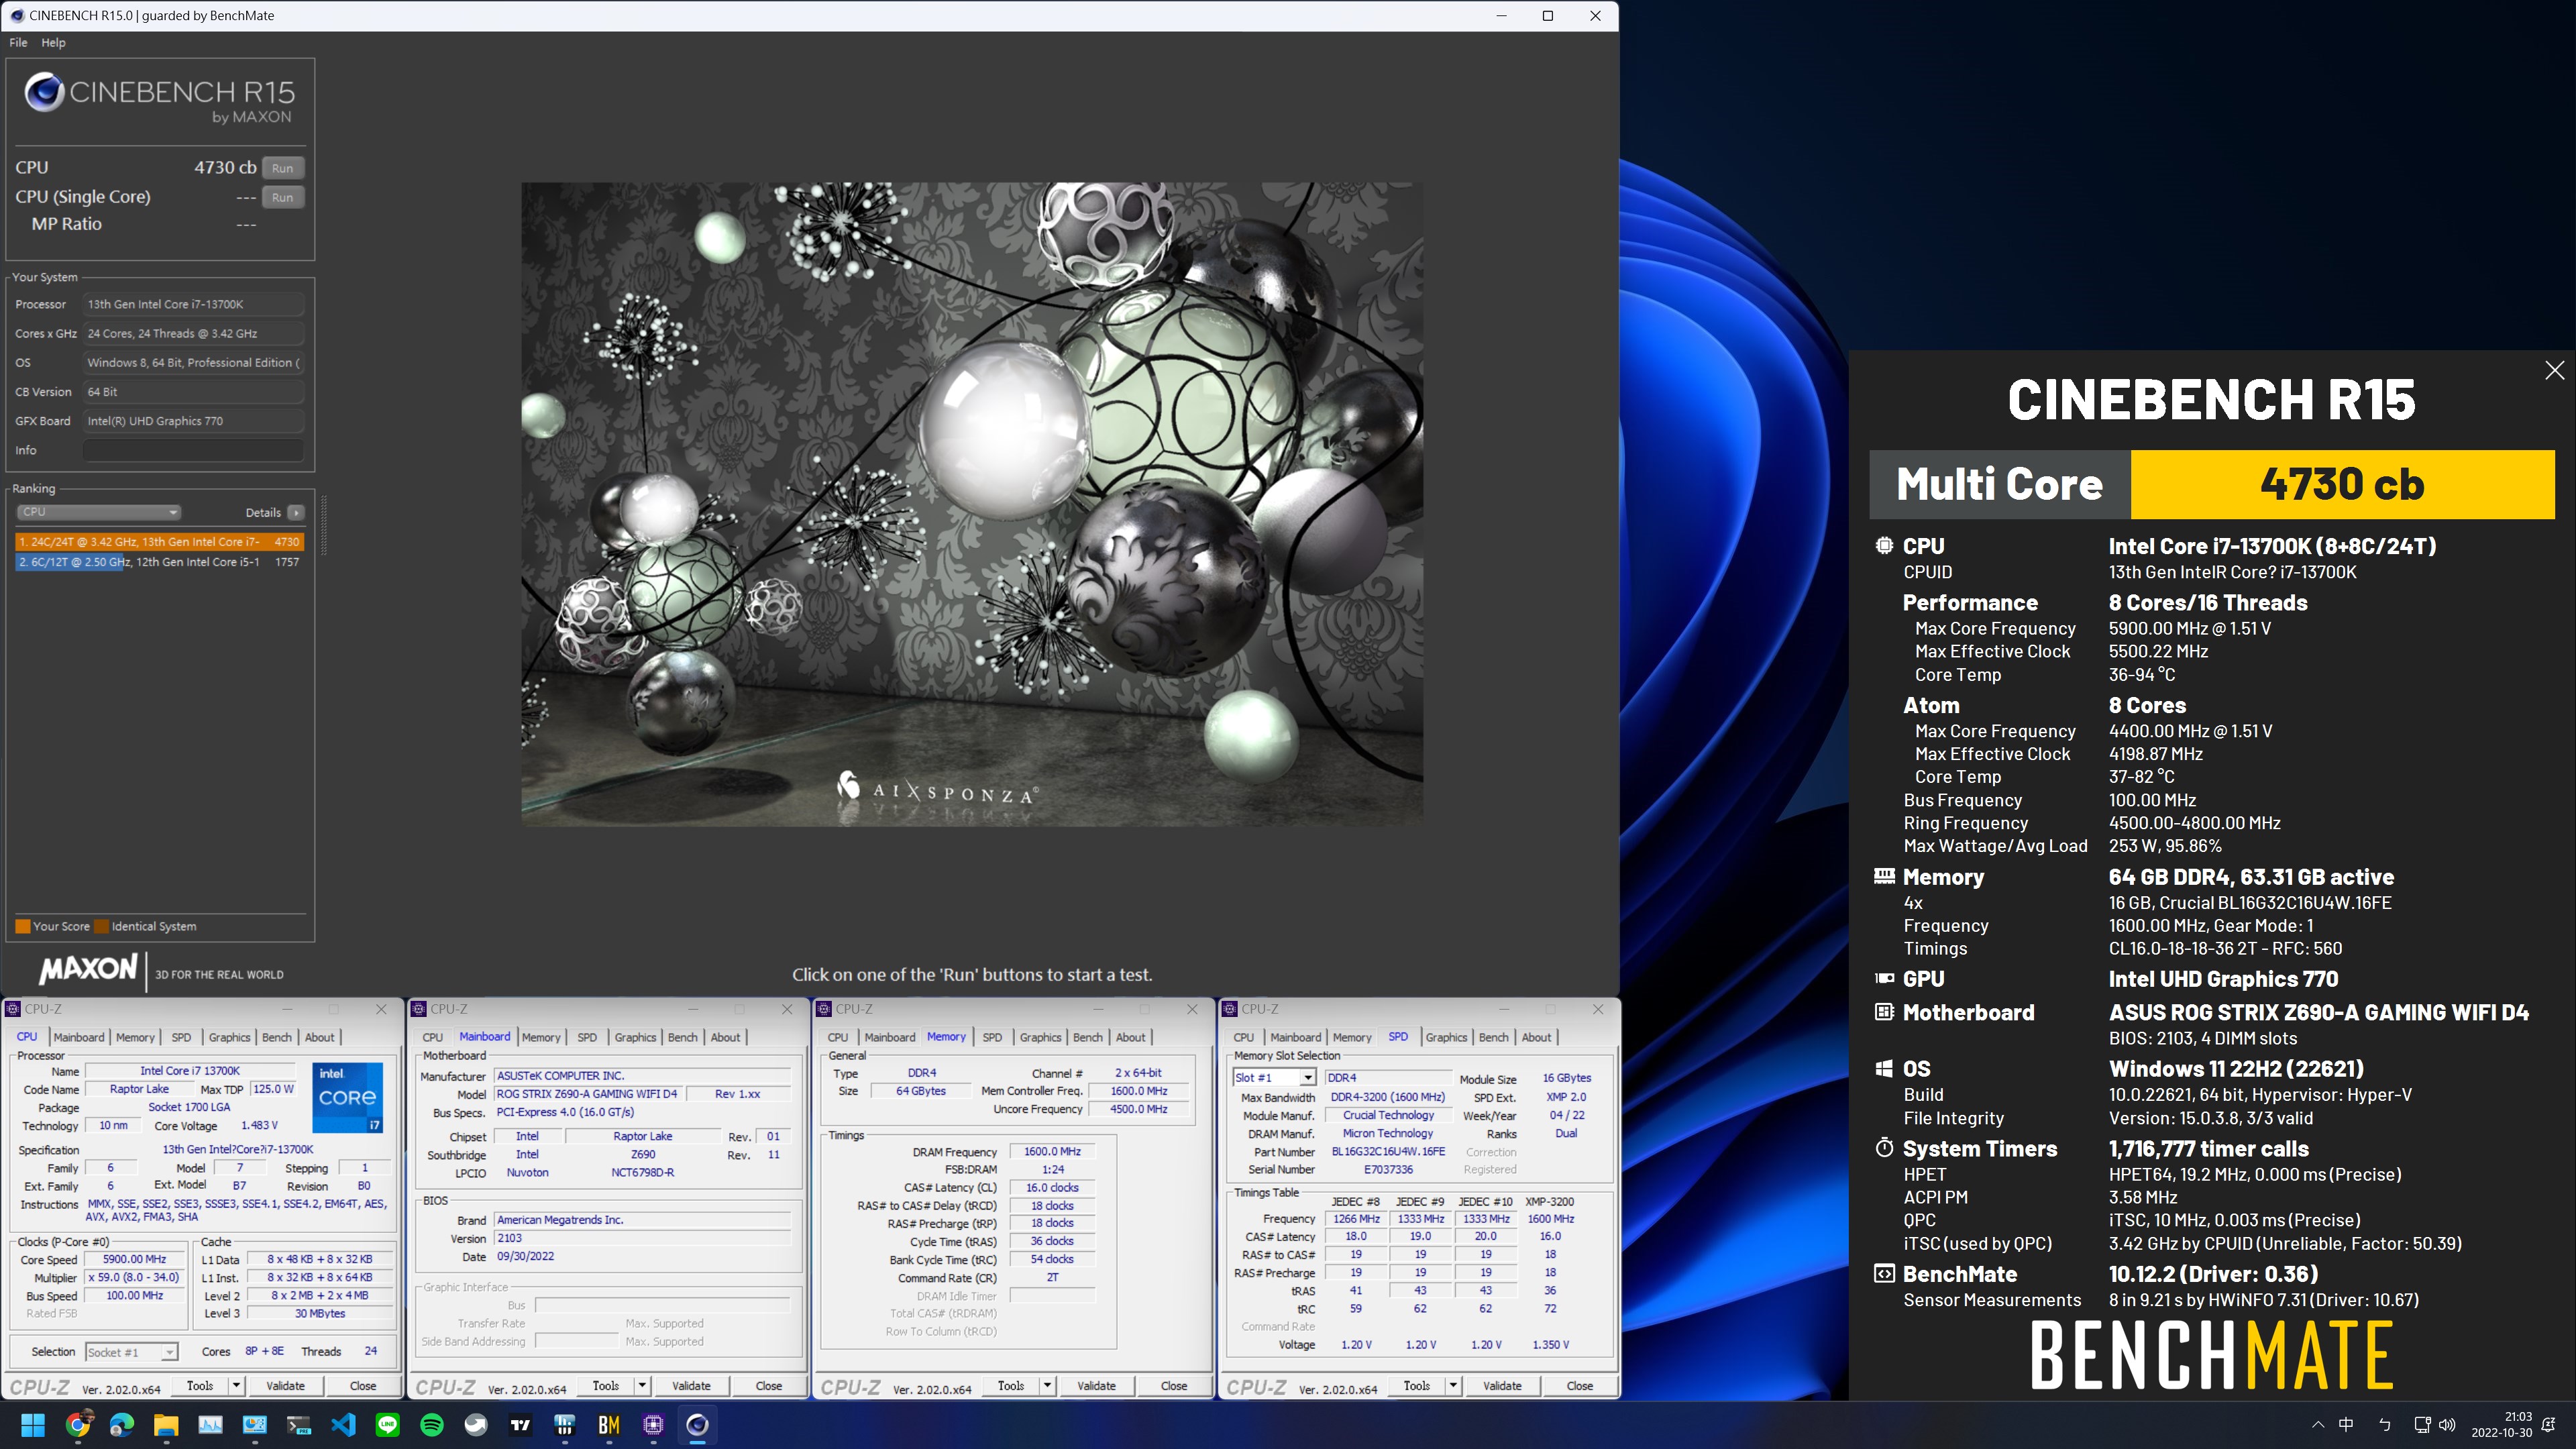This screenshot has height=1449, width=2576.
Task: Switch to BenchMate taskbar icon
Action: point(609,1425)
